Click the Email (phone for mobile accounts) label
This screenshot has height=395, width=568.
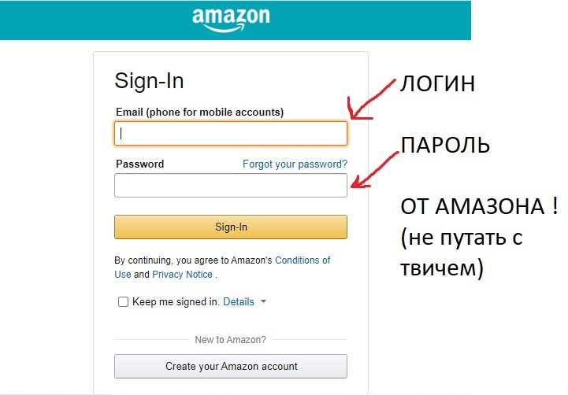tap(199, 113)
